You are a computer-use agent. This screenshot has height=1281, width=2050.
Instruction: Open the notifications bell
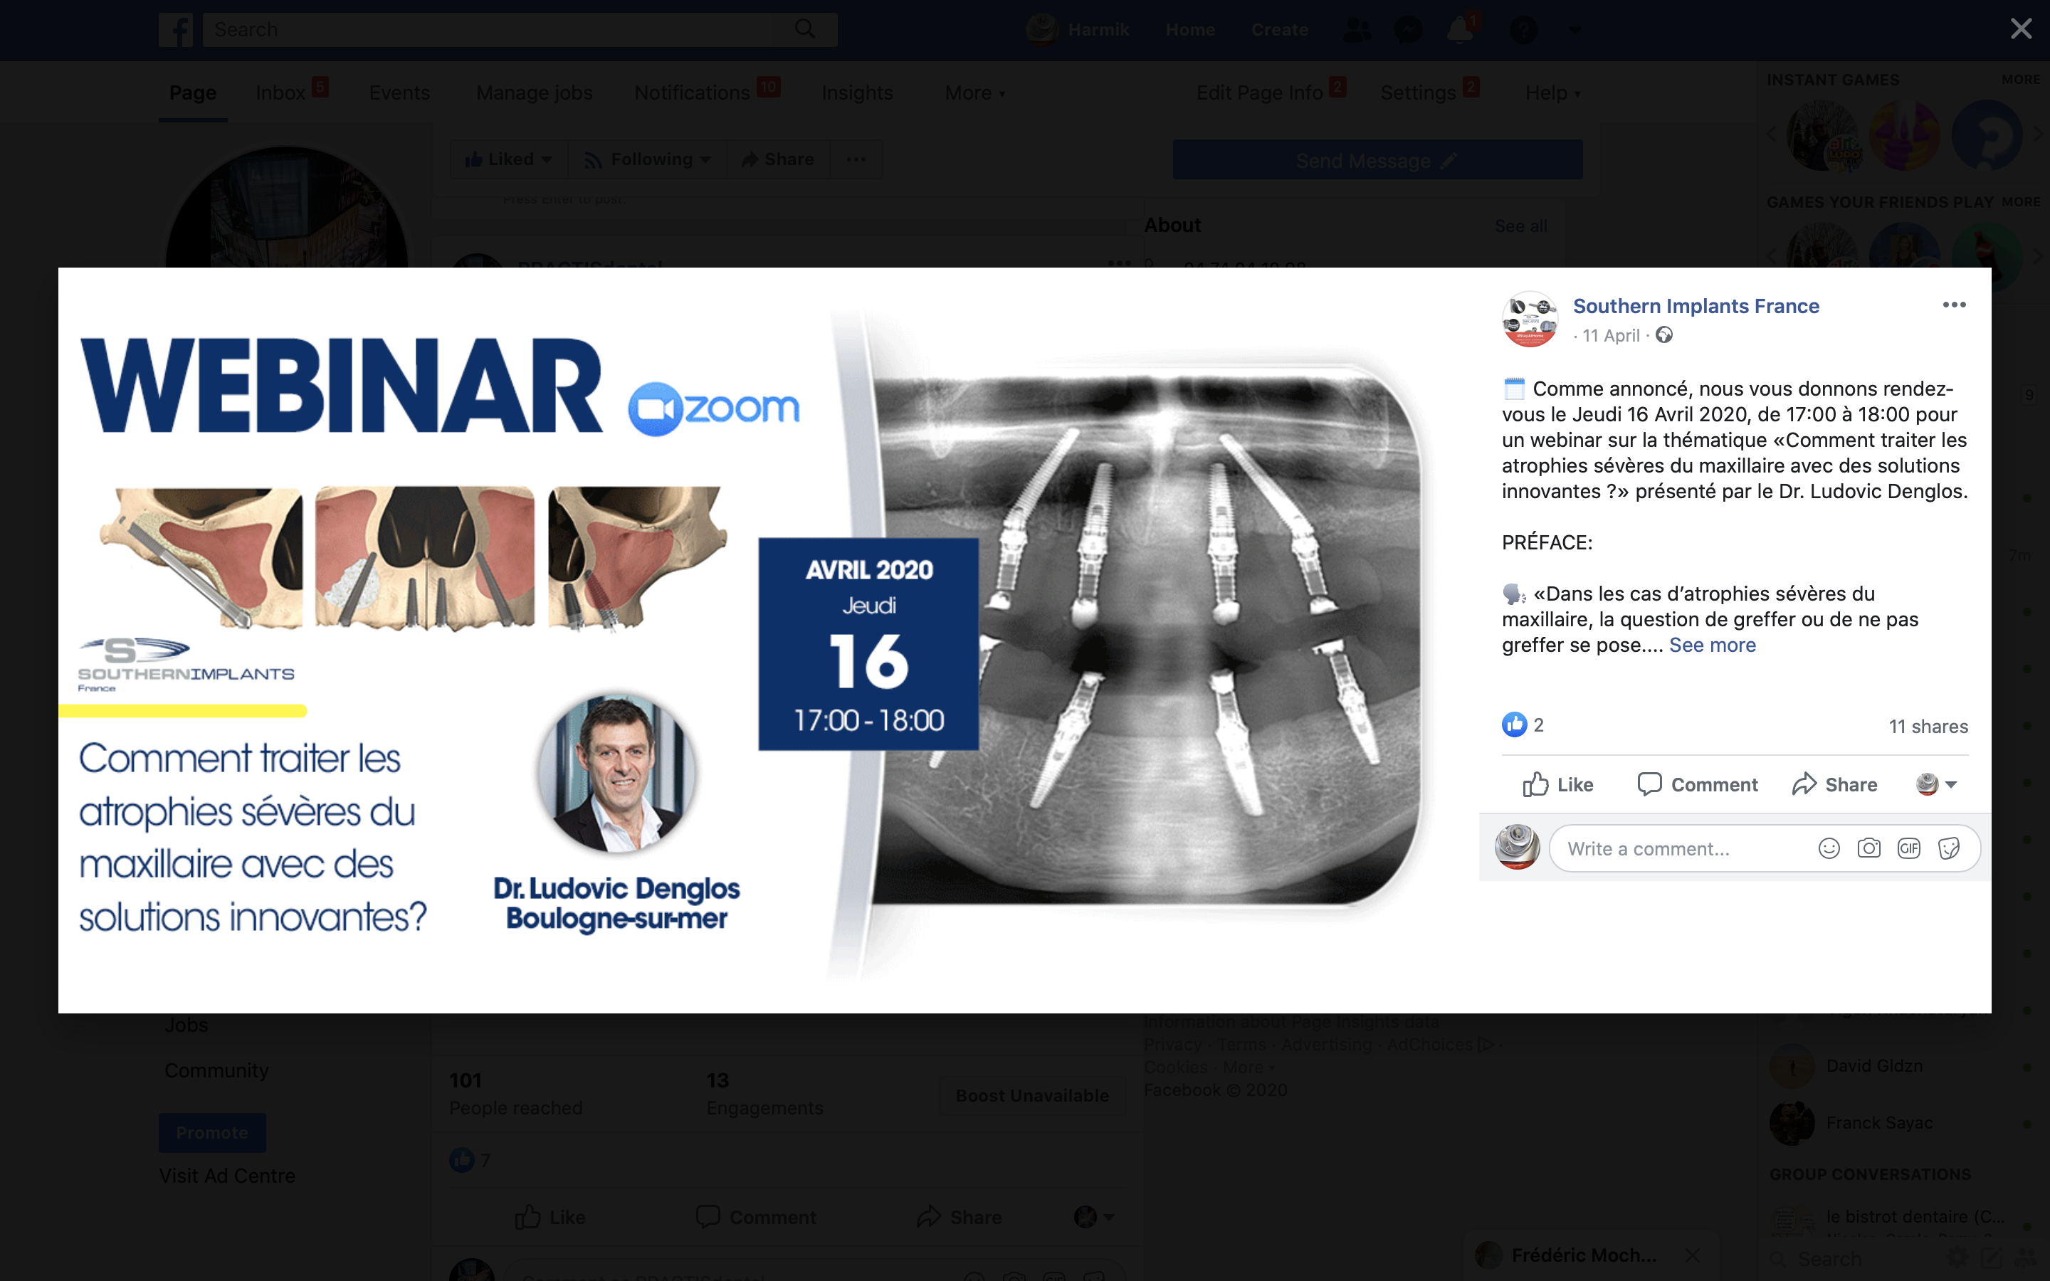click(x=1460, y=30)
